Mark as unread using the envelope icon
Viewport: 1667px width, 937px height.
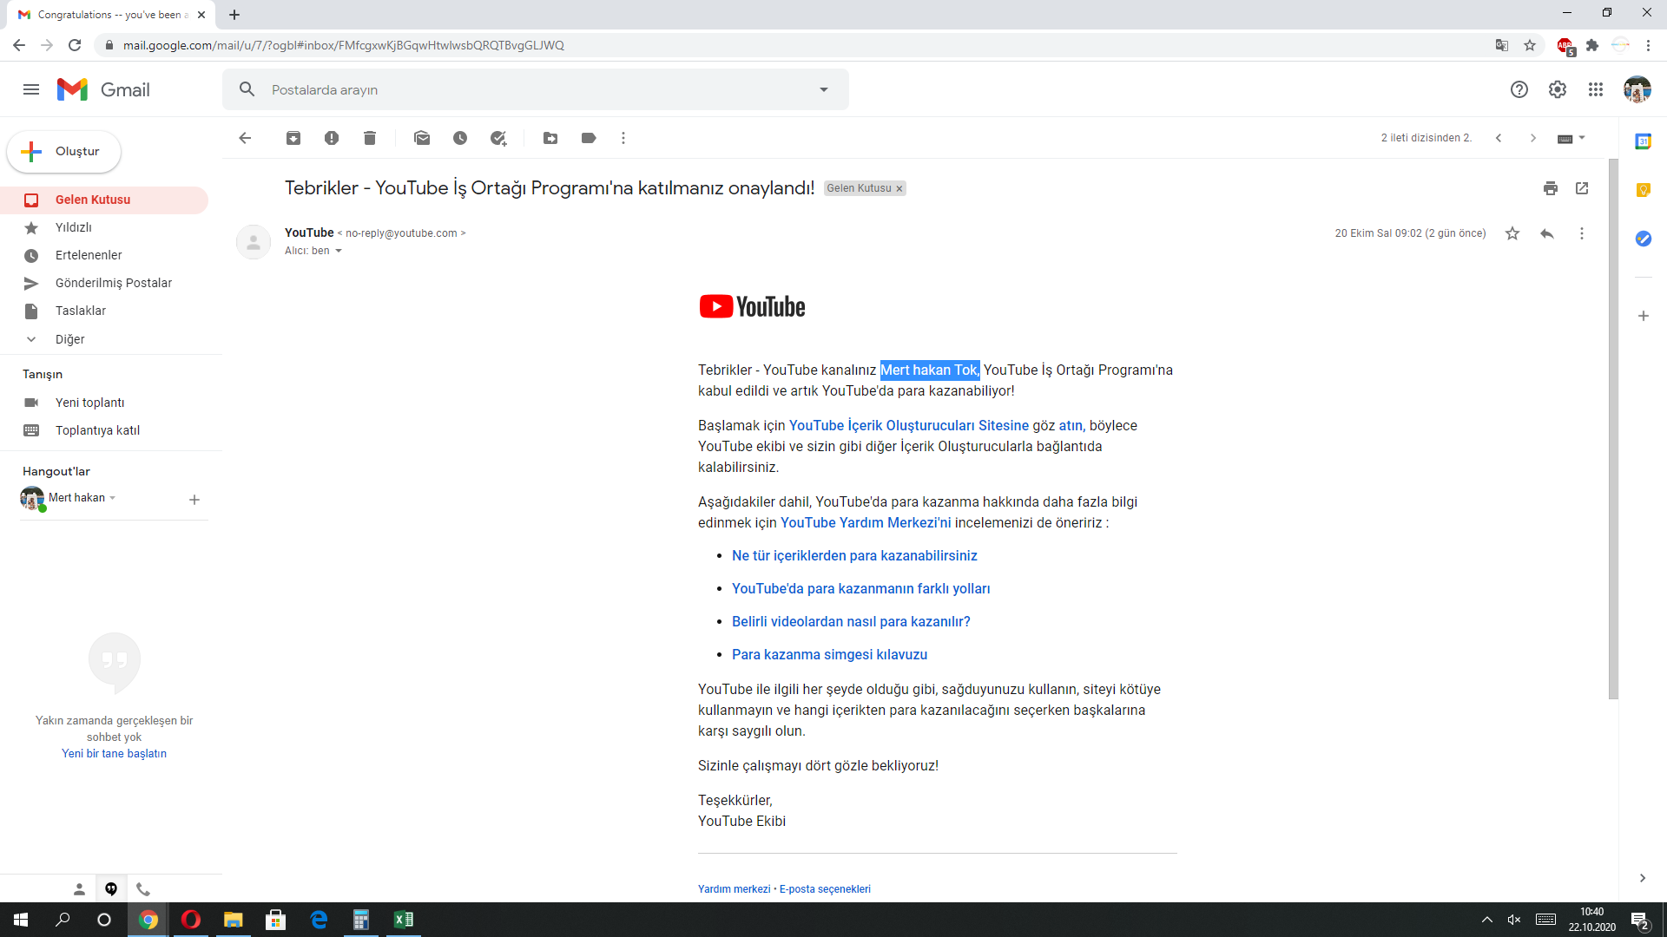pyautogui.click(x=422, y=138)
